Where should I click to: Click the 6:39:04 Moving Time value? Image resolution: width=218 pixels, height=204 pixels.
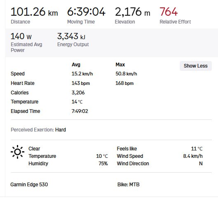point(86,12)
